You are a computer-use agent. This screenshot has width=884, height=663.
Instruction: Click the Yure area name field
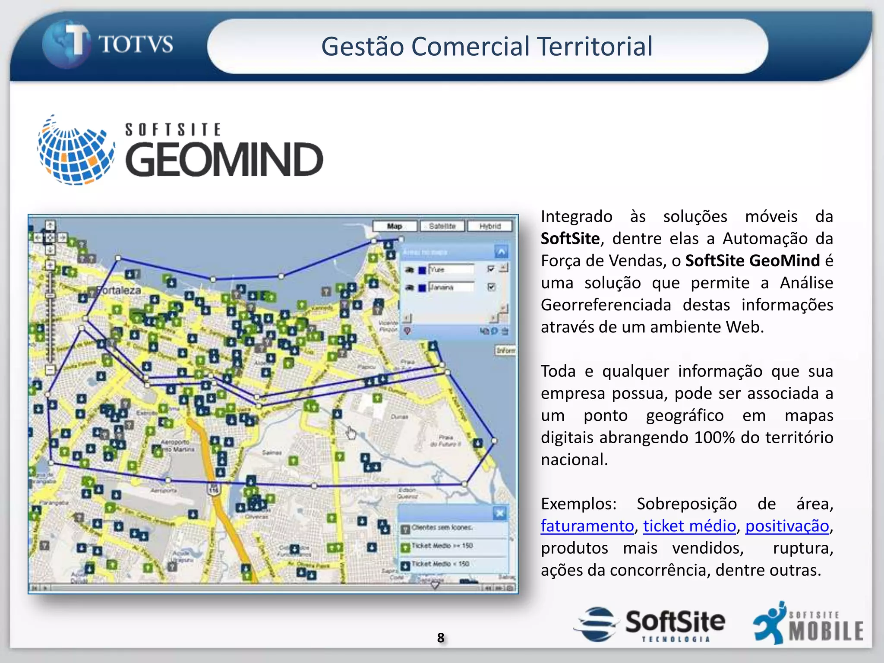[451, 269]
